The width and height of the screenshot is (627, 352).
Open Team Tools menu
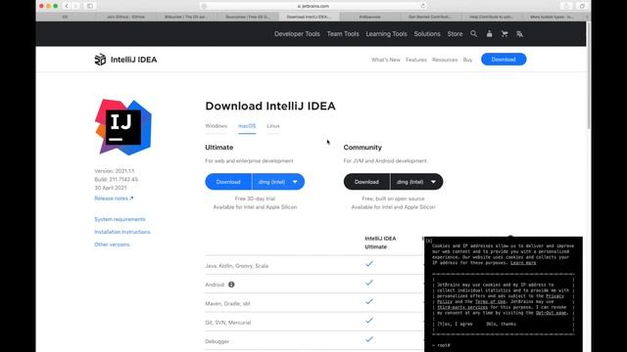tap(343, 34)
